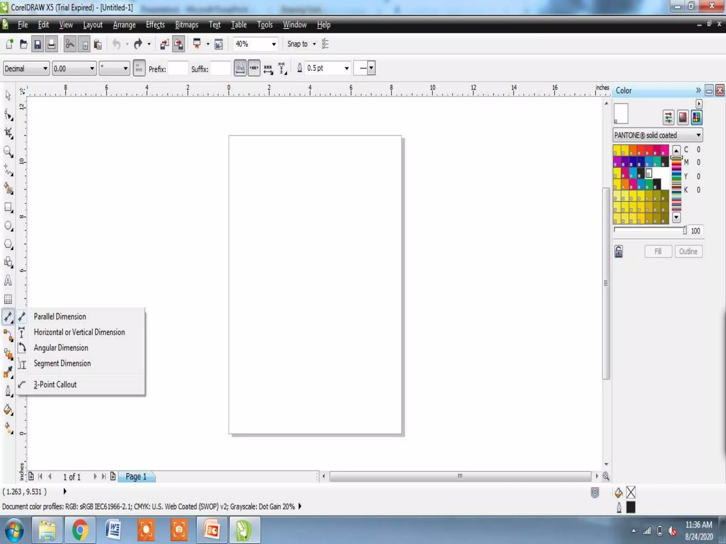
Task: Expand the PANTONE solid coated palette dropdown
Action: (x=698, y=135)
